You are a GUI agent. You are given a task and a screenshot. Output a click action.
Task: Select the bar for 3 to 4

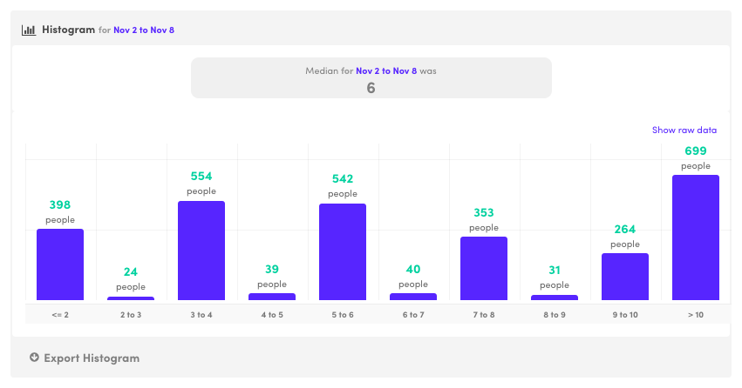201,251
